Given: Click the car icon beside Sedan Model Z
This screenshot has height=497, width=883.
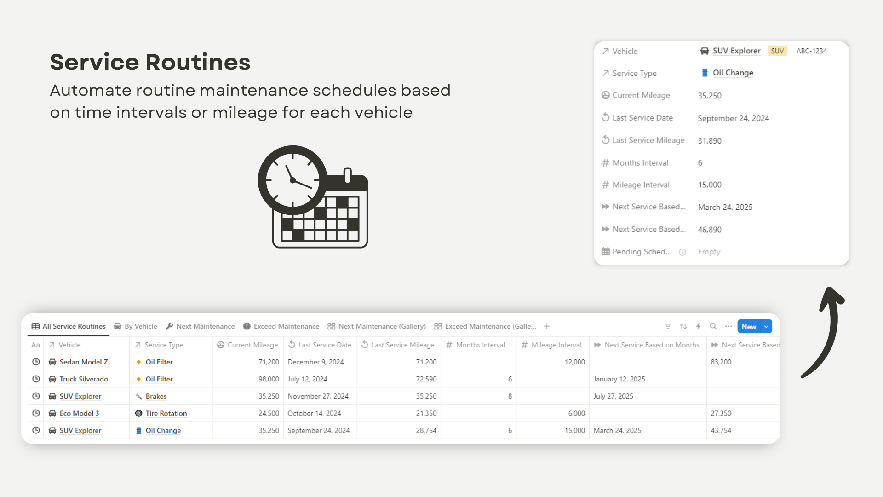Looking at the screenshot, I should coord(52,362).
